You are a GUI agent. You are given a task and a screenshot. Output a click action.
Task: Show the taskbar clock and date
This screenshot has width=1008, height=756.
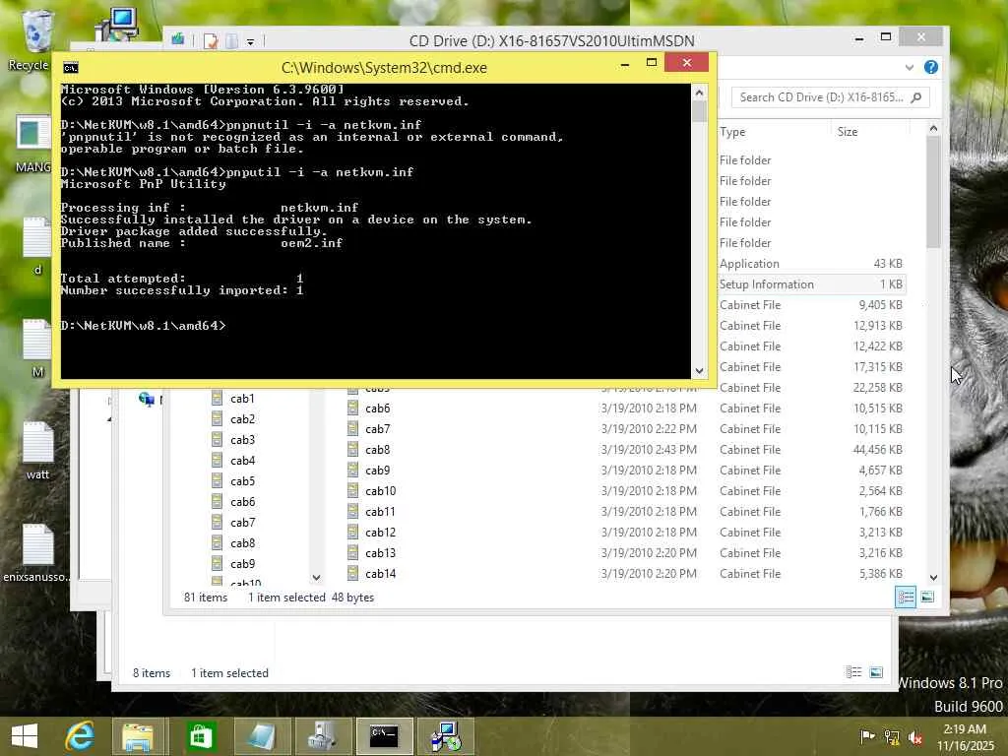coord(965,736)
